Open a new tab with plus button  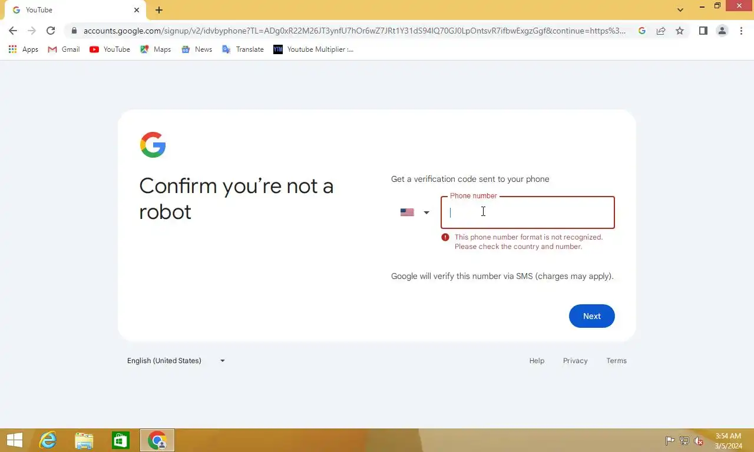click(x=159, y=10)
